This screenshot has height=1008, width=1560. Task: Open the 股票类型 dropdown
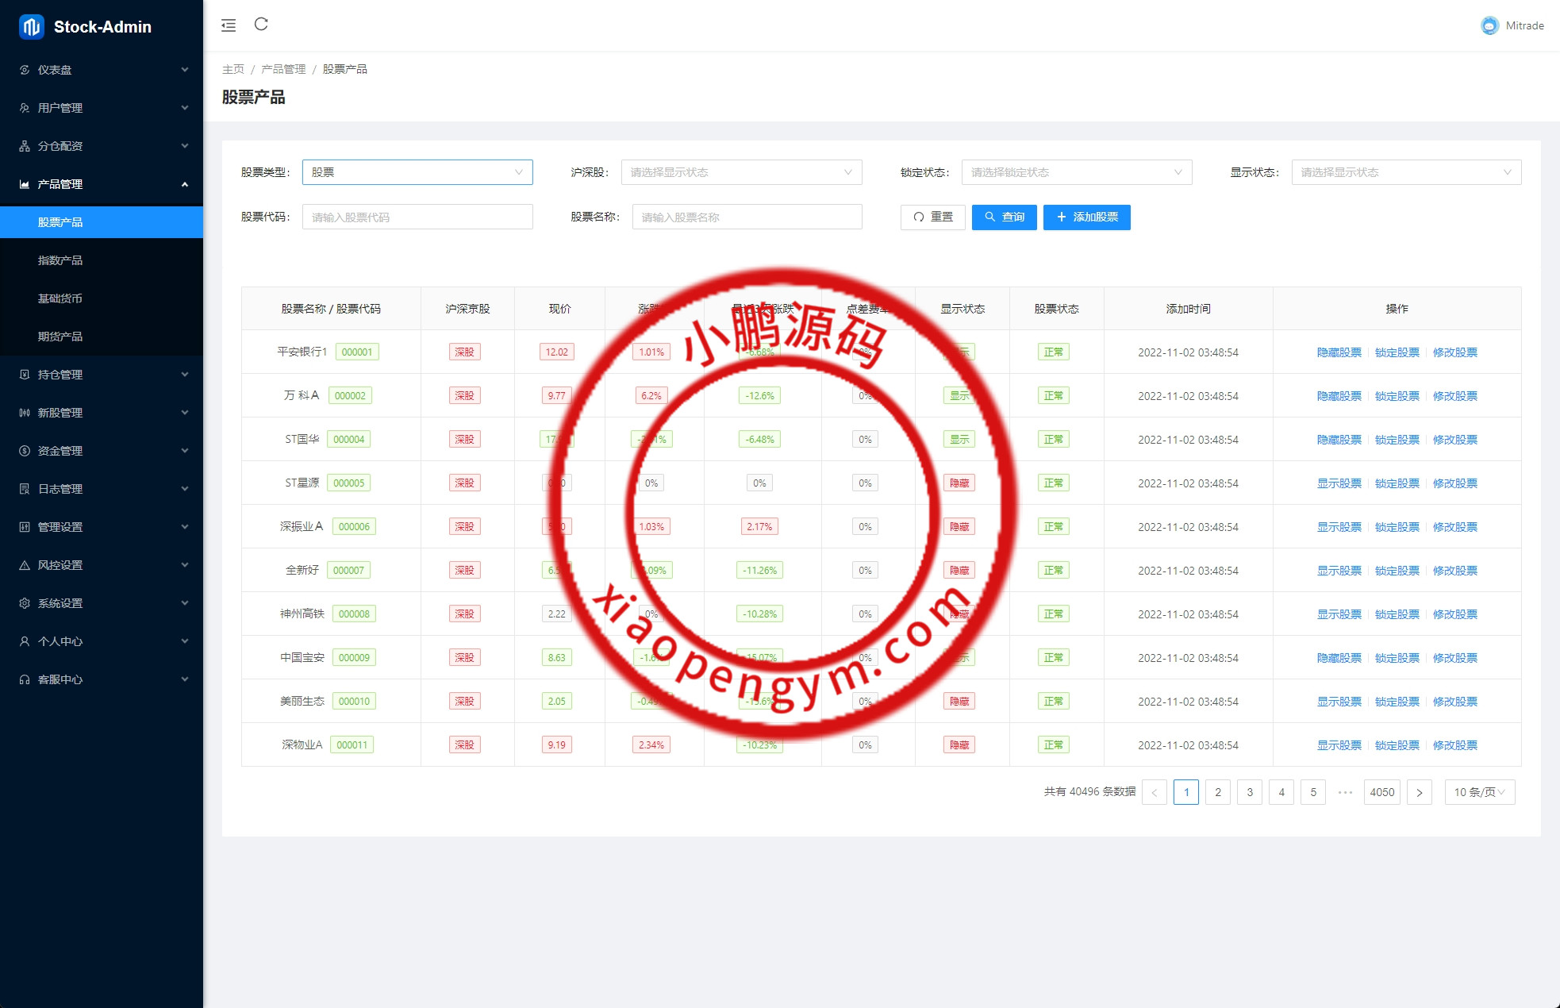point(417,172)
